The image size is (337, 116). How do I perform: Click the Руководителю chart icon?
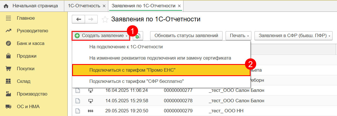point(8,31)
